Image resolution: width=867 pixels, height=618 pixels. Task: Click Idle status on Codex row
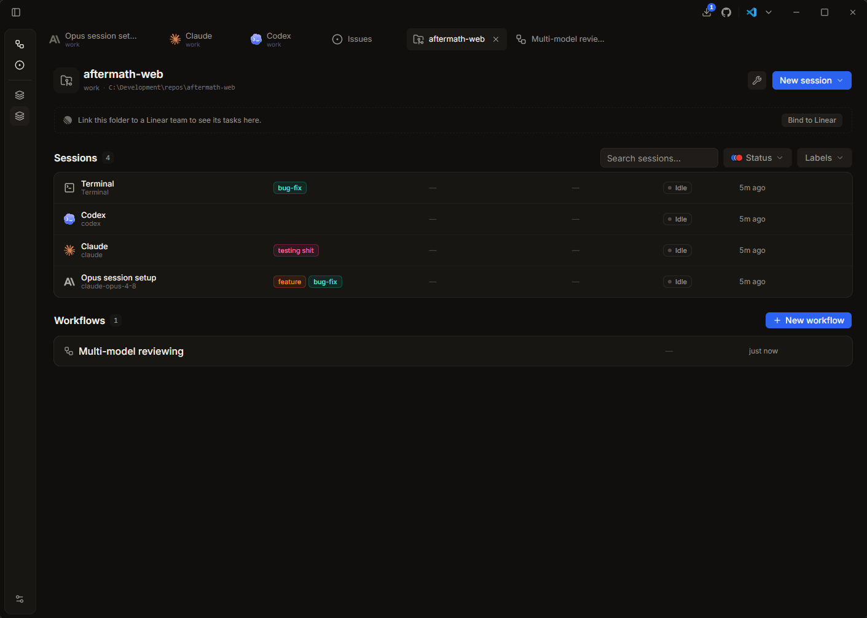coord(677,219)
